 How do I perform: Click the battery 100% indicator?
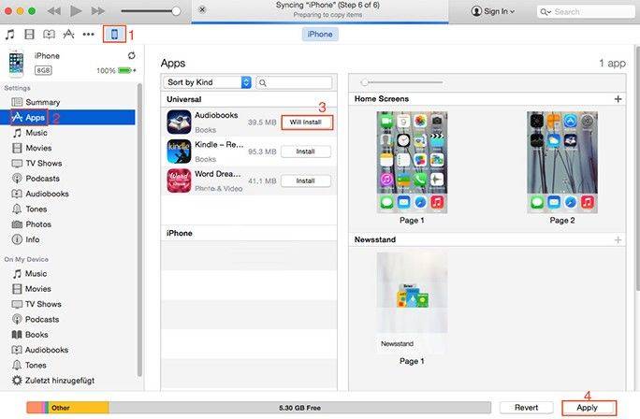[116, 70]
